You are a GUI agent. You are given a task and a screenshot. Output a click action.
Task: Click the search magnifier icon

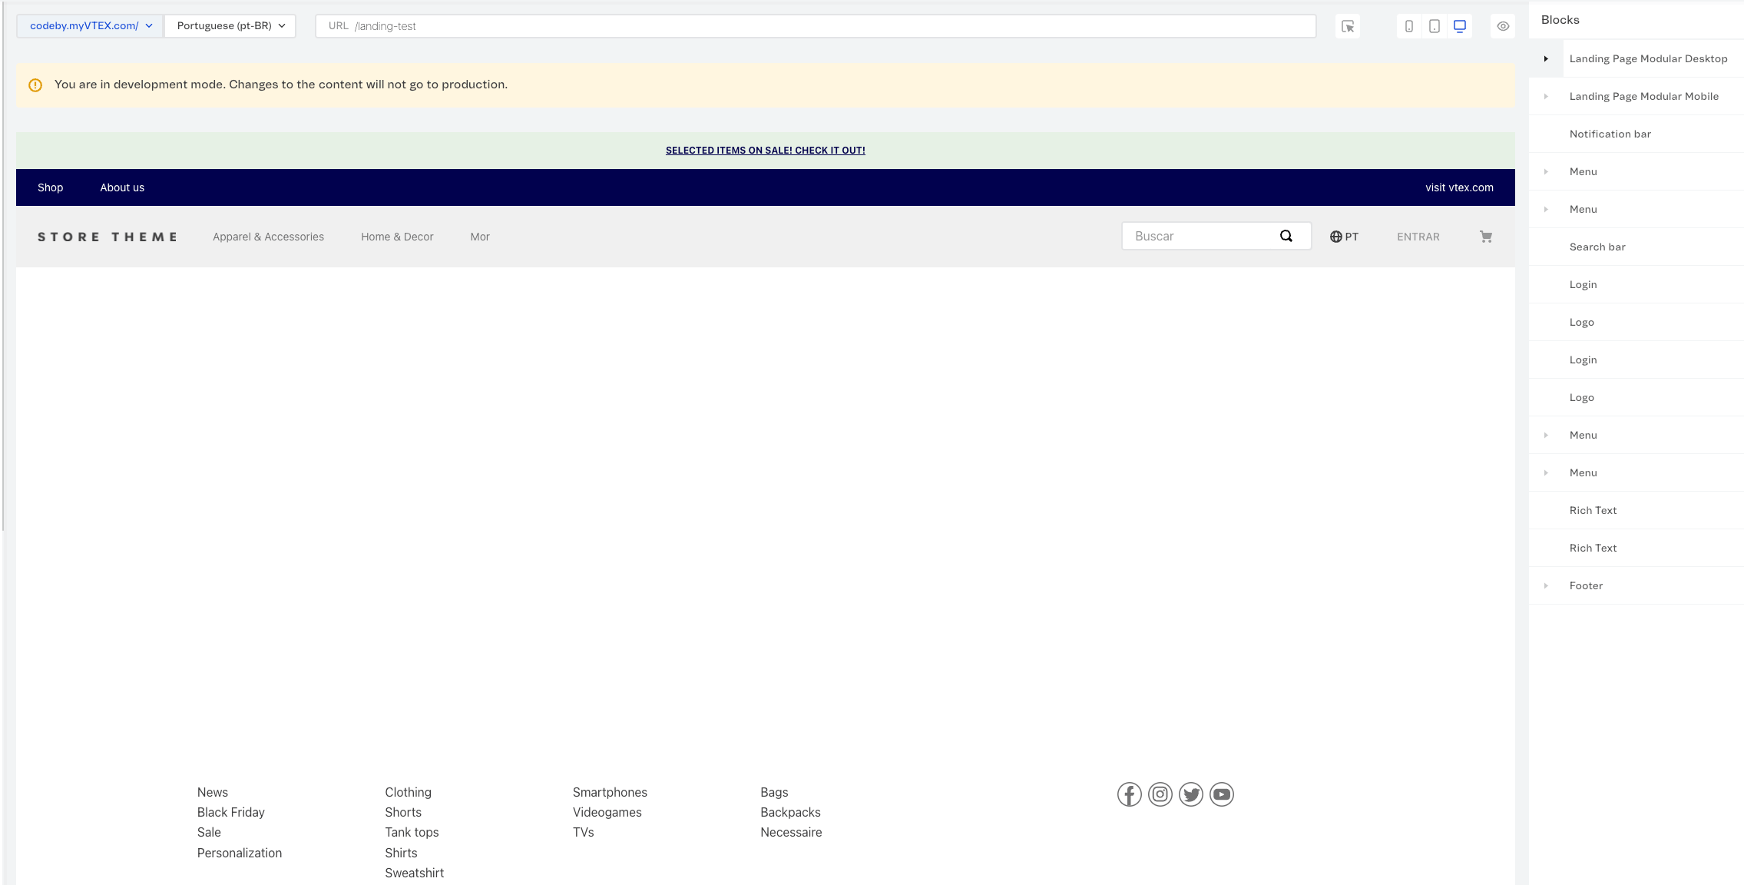pyautogui.click(x=1286, y=236)
